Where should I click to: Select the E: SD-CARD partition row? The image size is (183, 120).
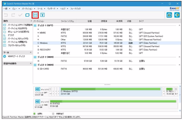pos(107,69)
